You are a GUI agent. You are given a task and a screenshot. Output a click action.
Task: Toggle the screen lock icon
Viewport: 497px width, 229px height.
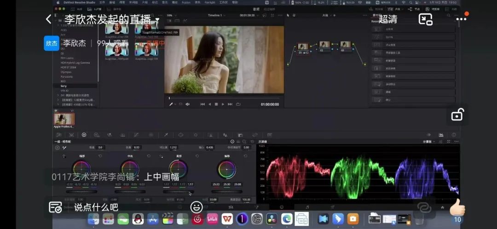point(457,115)
